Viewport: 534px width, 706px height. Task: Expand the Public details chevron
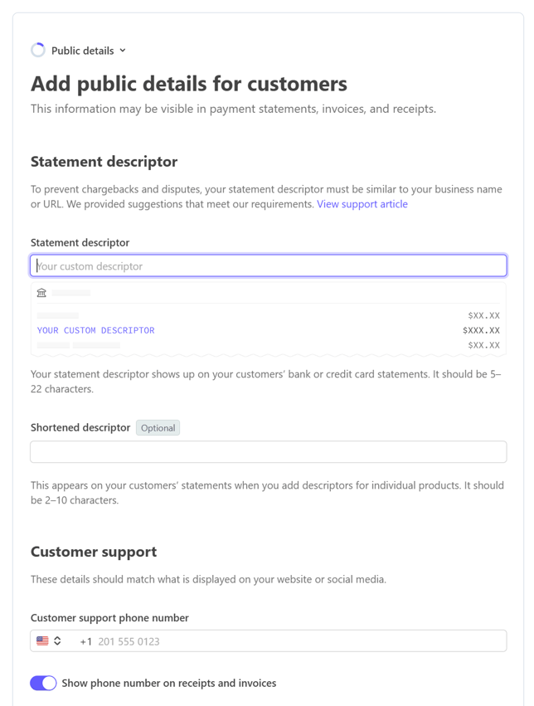pos(123,51)
